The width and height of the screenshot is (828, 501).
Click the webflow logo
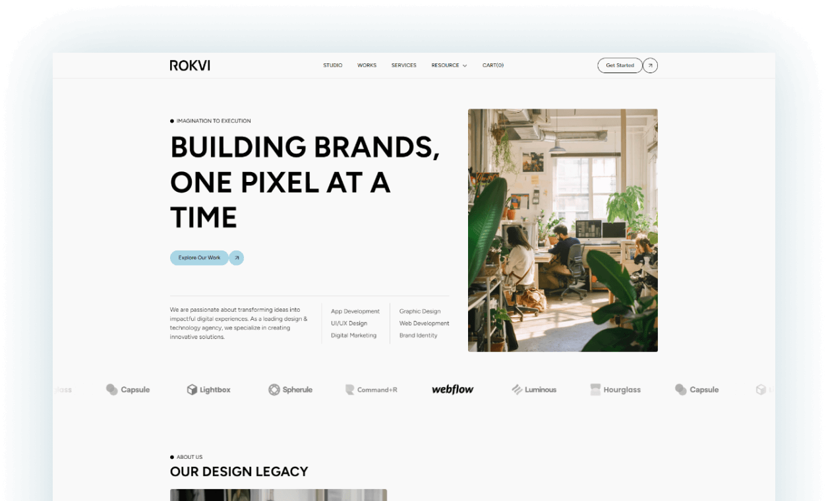452,389
